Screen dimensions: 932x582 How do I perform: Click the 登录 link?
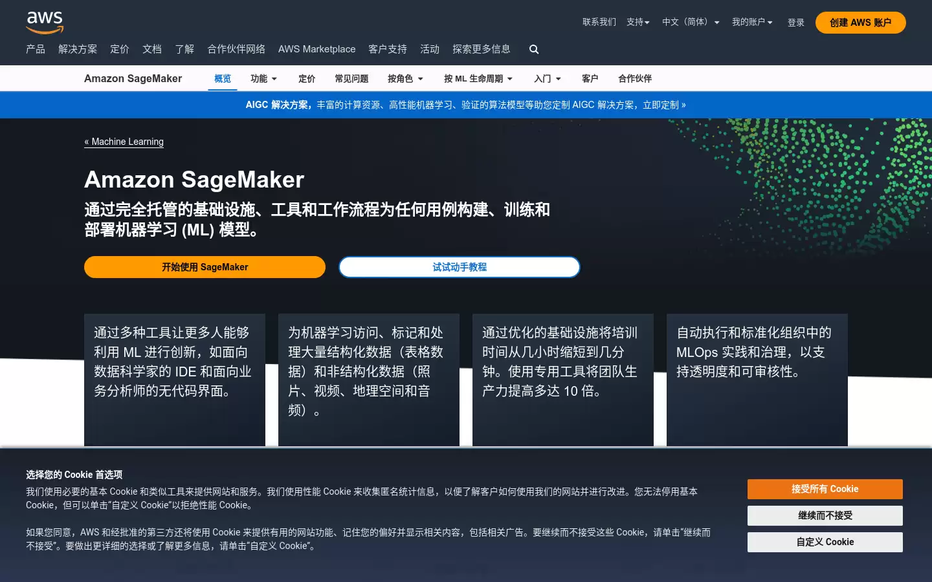[x=796, y=23]
